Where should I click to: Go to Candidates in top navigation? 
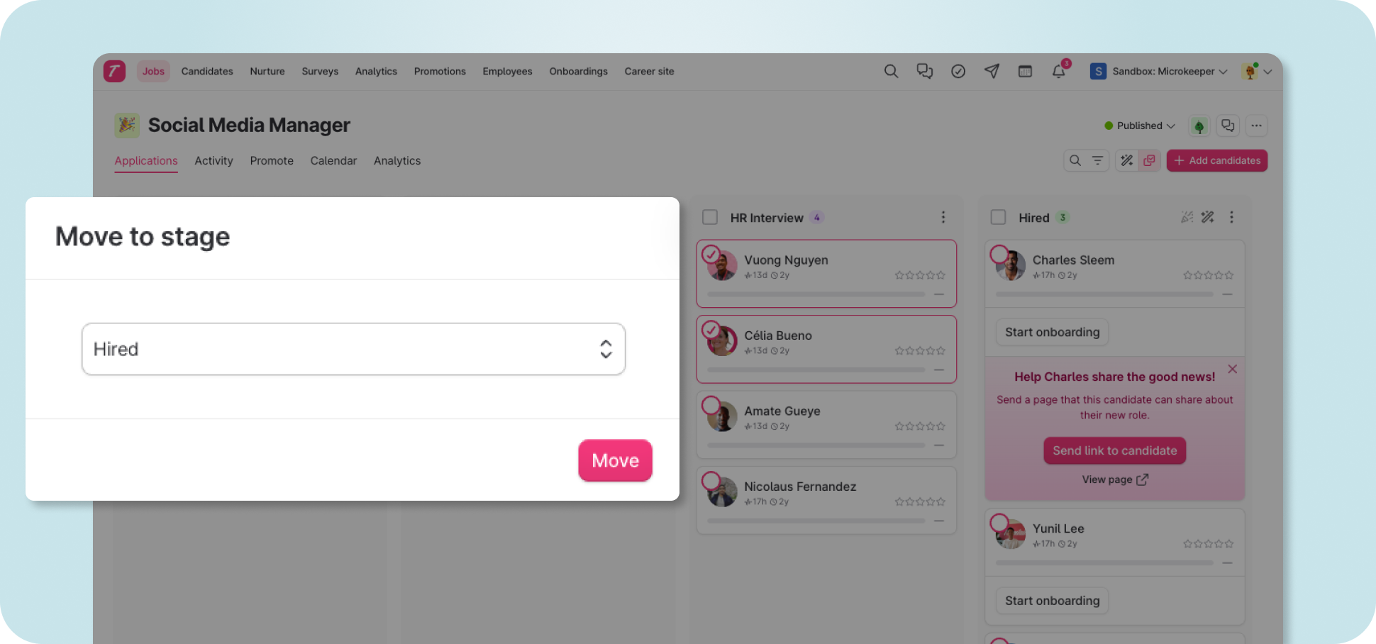(207, 71)
